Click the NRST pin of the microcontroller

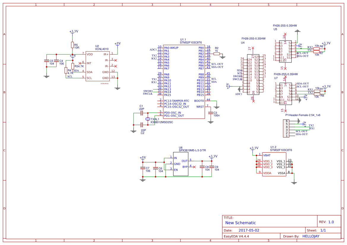199,107
